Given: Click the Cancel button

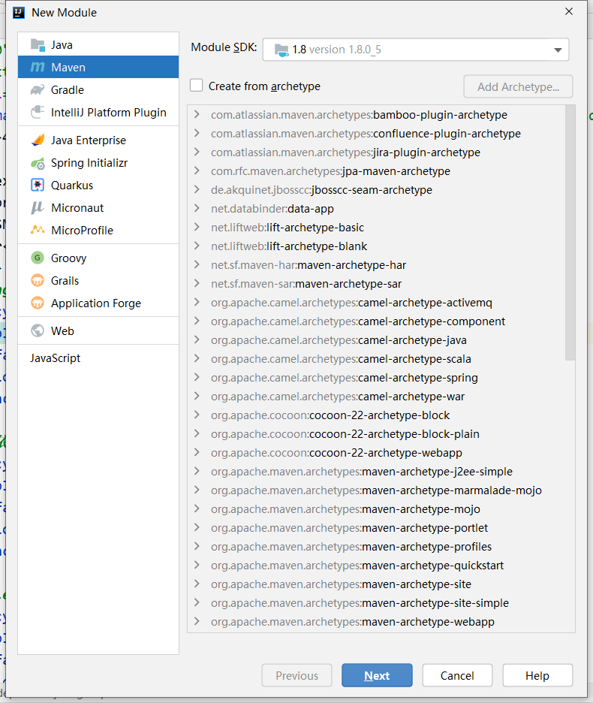Looking at the screenshot, I should [x=457, y=675].
